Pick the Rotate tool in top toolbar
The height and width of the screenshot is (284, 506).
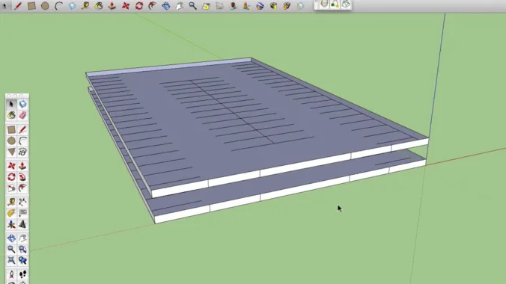pos(139,5)
